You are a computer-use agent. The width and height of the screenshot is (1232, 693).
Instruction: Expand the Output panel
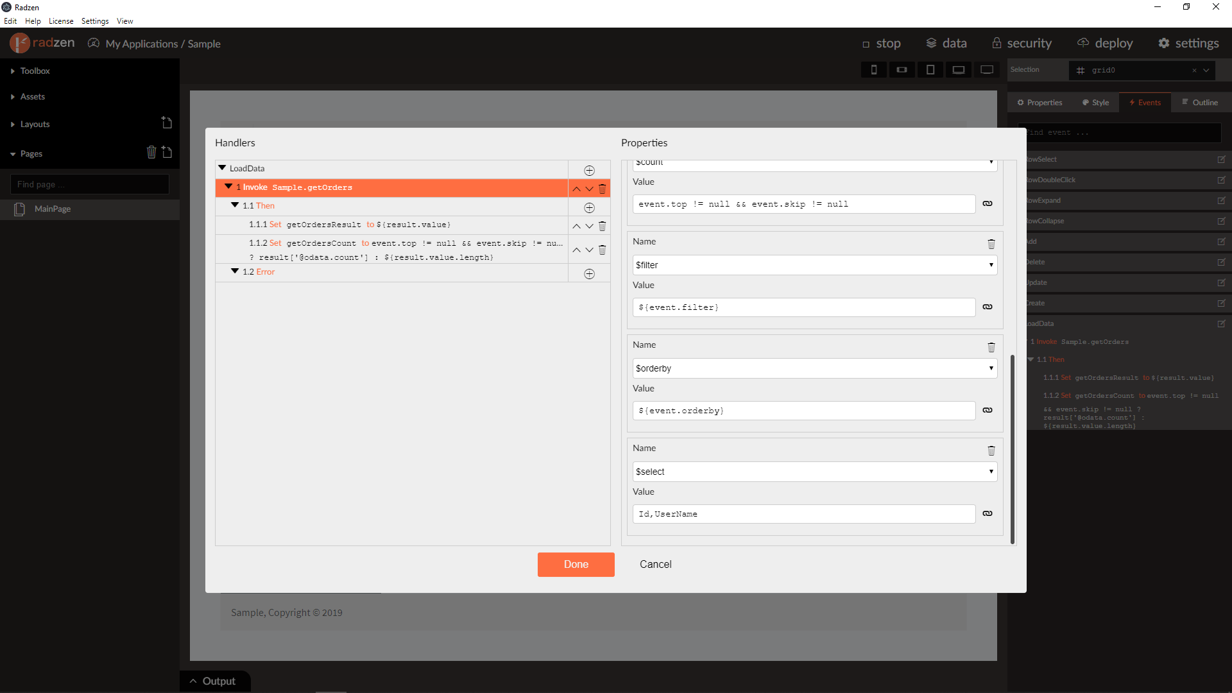pyautogui.click(x=214, y=681)
